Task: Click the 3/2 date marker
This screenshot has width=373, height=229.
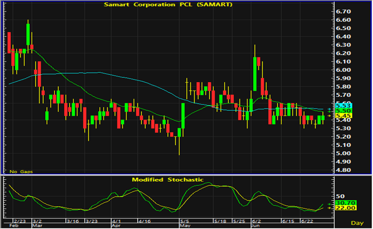Action: (37, 221)
